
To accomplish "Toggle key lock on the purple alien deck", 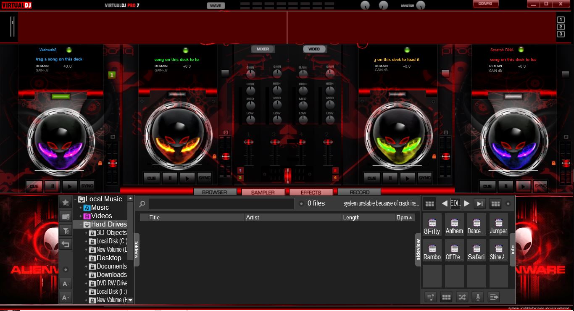I will click(x=100, y=163).
